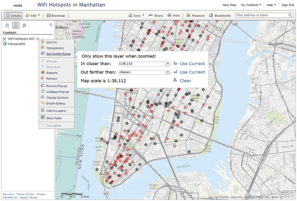The height and width of the screenshot is (201, 297).
Task: Click Esri.com footer link
Action: pos(8,194)
